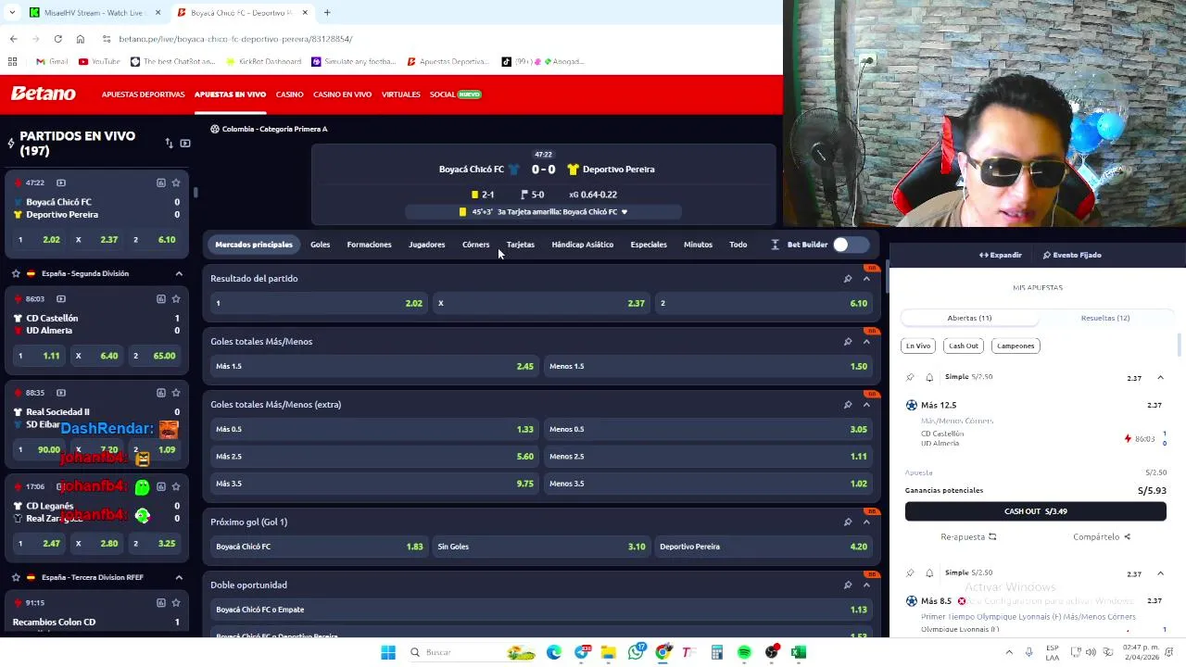Click CASH OUT S/3.49 button
The height and width of the screenshot is (667, 1186).
[1036, 511]
